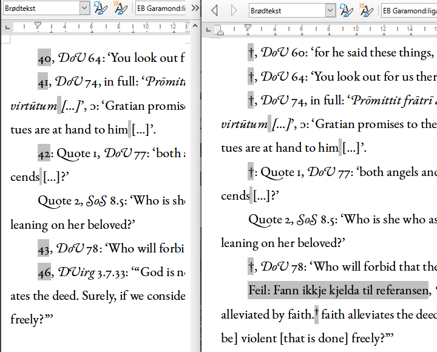Click the highlighted reference number 46
The width and height of the screenshot is (437, 352).
[x=44, y=272]
